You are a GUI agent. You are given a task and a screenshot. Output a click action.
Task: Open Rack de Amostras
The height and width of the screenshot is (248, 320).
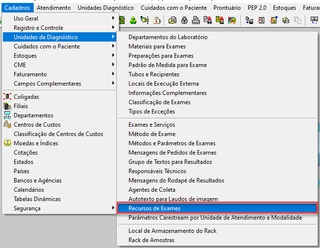pyautogui.click(x=217, y=240)
